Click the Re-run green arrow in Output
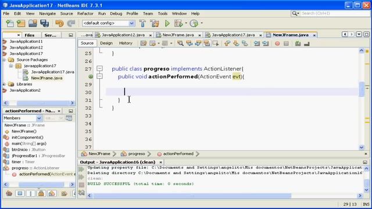Screen dimensions: 372x209 point(81,169)
